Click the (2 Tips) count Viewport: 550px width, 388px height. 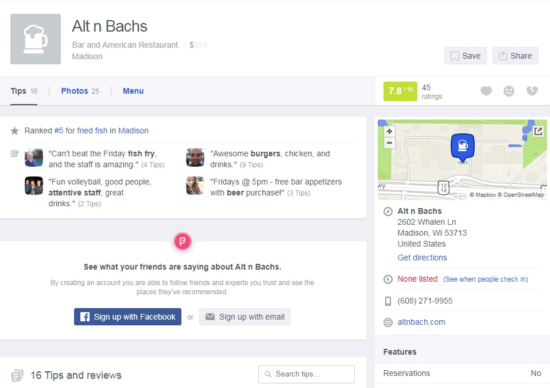tap(90, 204)
